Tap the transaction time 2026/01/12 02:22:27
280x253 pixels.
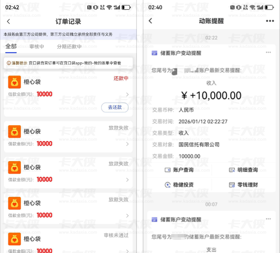[x=203, y=122]
